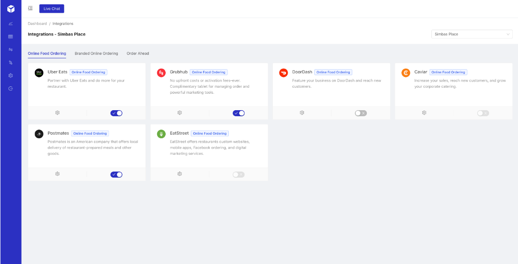Disable the Uber Eats integration toggle
Viewport: 518px width, 264px height.
pos(117,113)
